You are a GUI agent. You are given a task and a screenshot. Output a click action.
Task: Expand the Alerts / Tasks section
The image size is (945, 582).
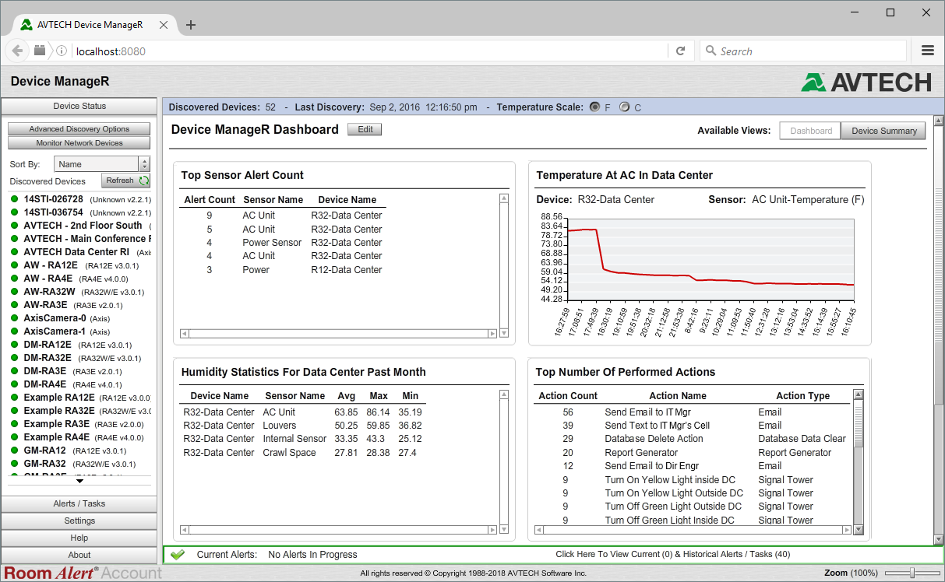click(x=79, y=503)
